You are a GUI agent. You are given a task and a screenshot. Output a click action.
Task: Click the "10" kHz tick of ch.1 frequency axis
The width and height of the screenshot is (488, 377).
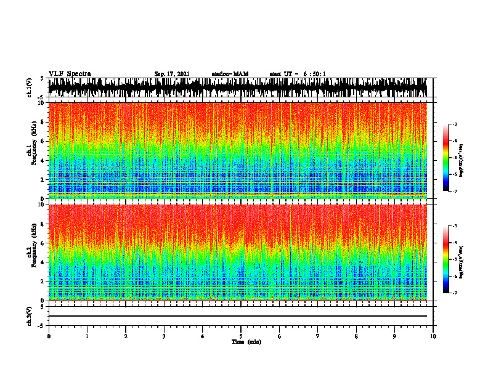tap(42, 103)
